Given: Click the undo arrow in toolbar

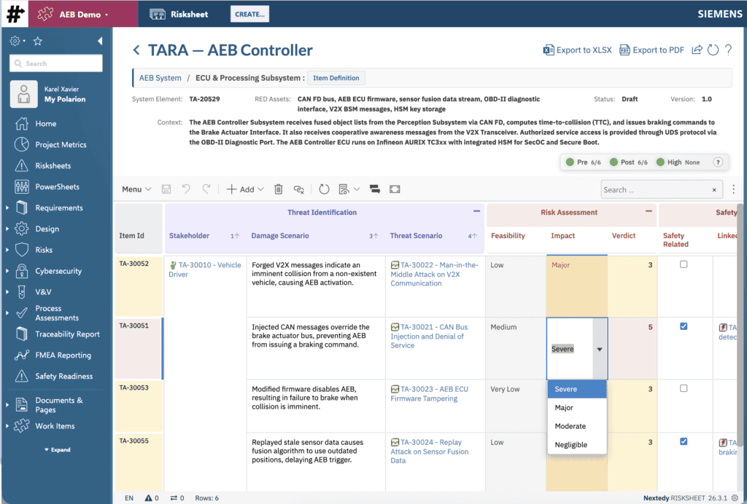Looking at the screenshot, I should pyautogui.click(x=186, y=189).
